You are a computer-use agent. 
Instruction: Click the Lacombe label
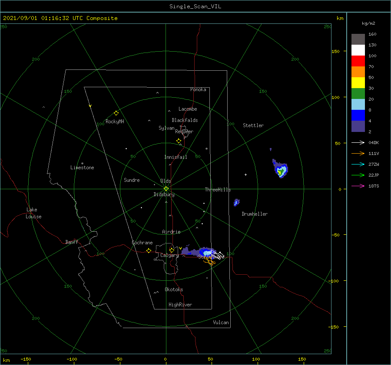pyautogui.click(x=188, y=109)
